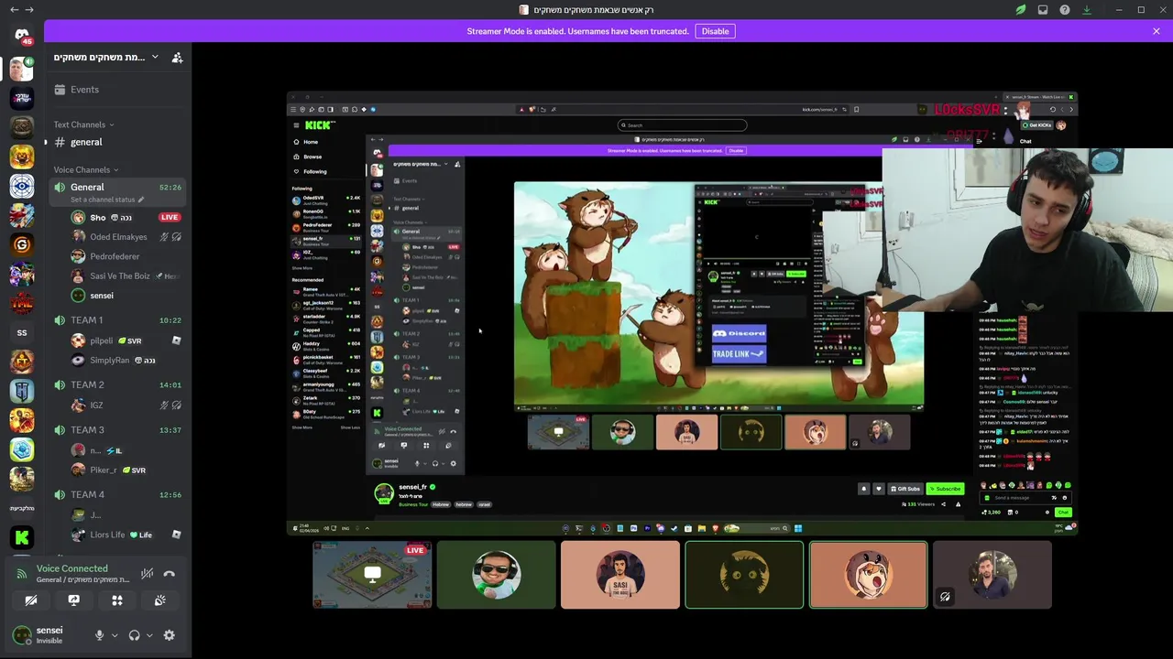Click the green download update icon
This screenshot has height=659, width=1173.
(1087, 10)
